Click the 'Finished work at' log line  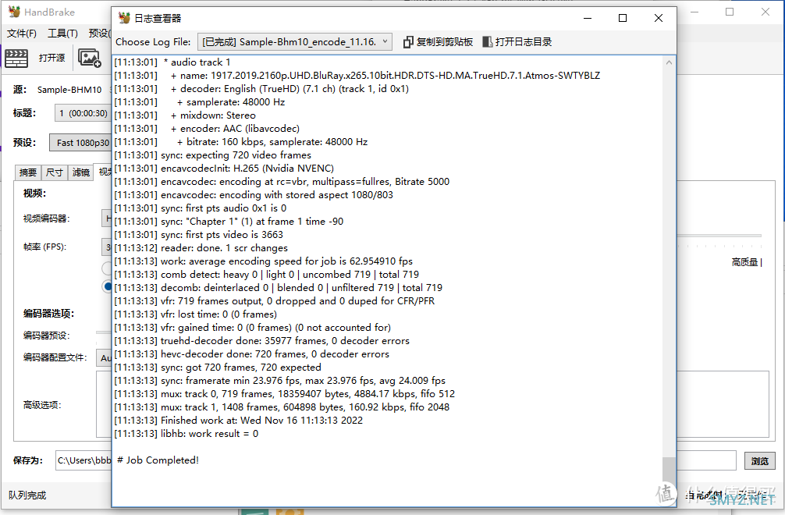(238, 421)
